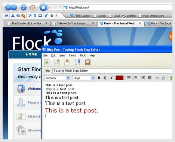Viewport: 175px width, 142px height.
Task: Open the dark red text color swatch
Action: coord(119,78)
